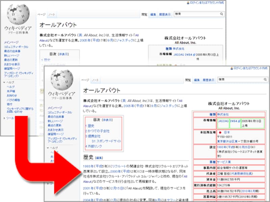Image resolution: width=270 pixels, height=202 pixels.
Task: Click the magnifying glass search icon
Action: [265, 79]
